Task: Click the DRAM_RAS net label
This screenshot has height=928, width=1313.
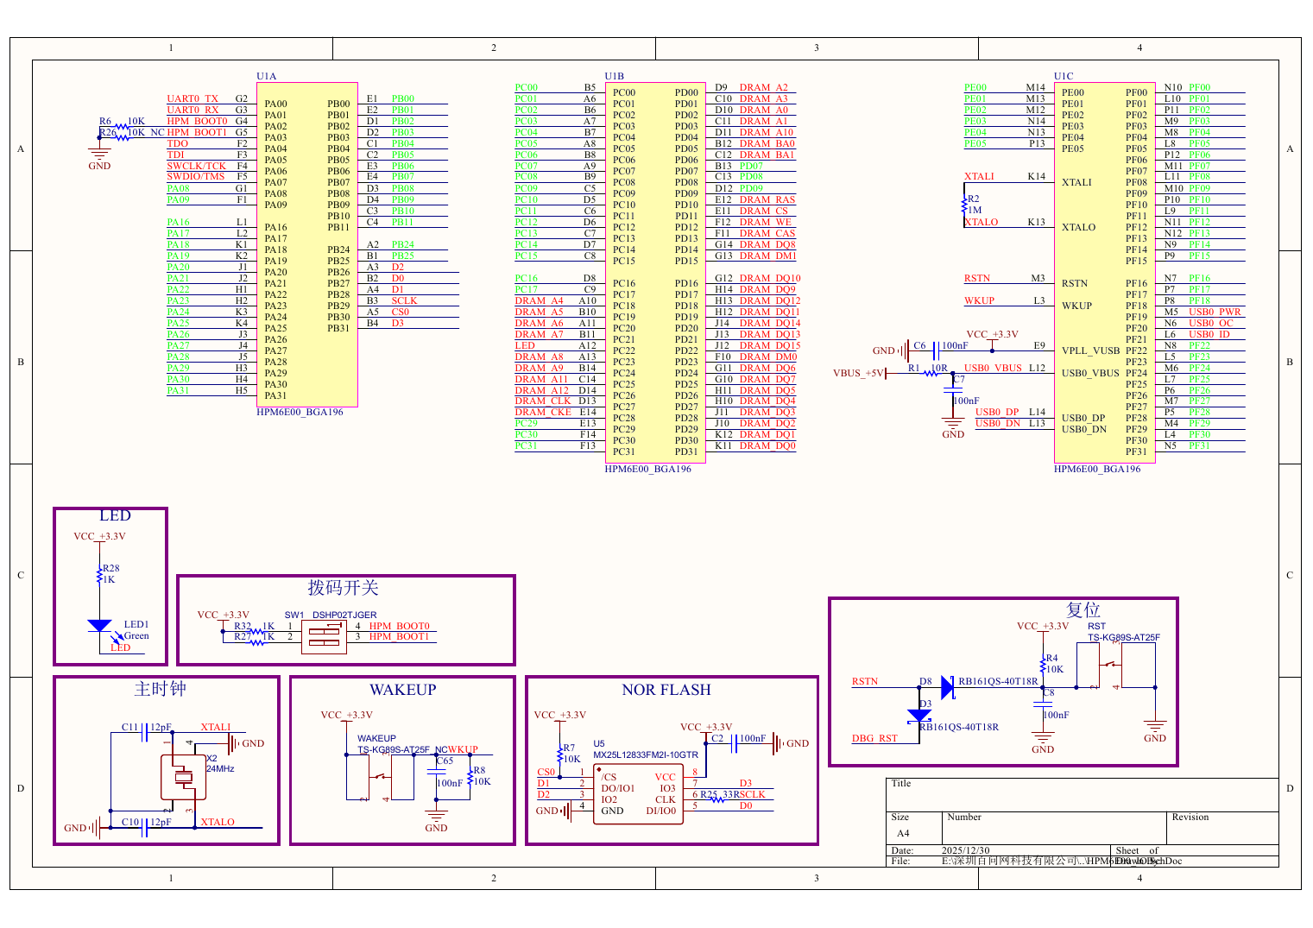Action: coord(767,199)
